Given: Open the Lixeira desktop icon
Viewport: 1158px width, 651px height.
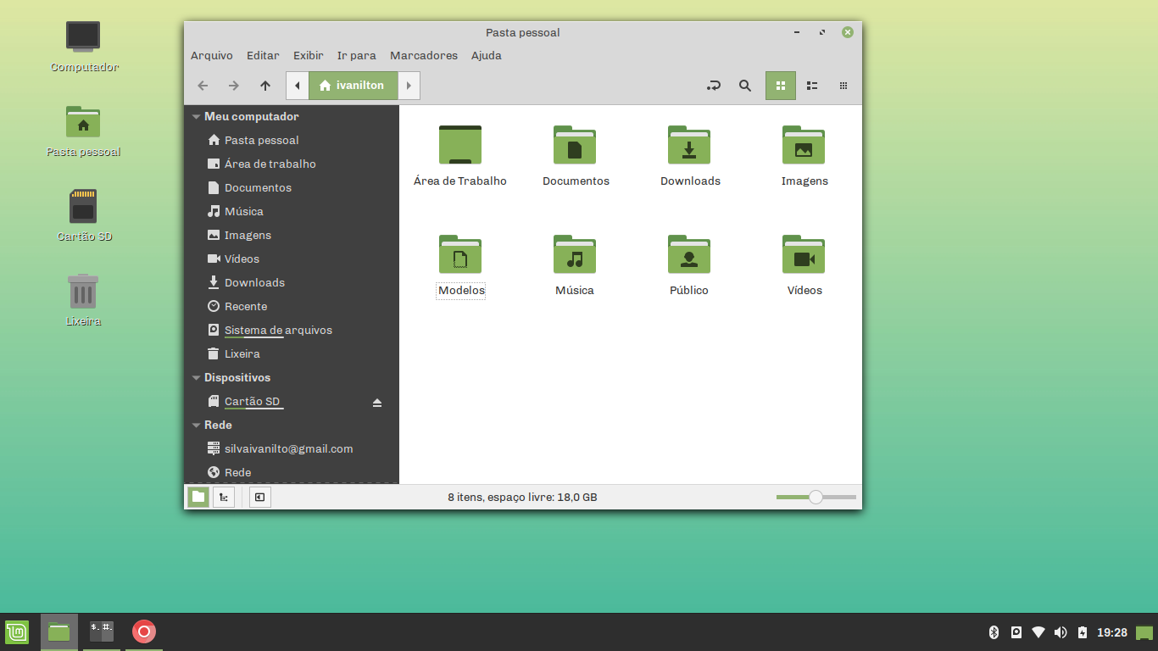Looking at the screenshot, I should coord(83,292).
